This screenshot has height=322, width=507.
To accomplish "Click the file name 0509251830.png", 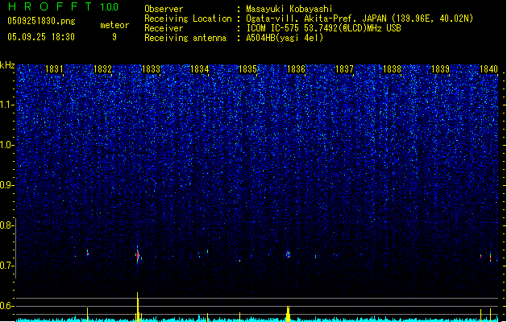I will [x=41, y=21].
